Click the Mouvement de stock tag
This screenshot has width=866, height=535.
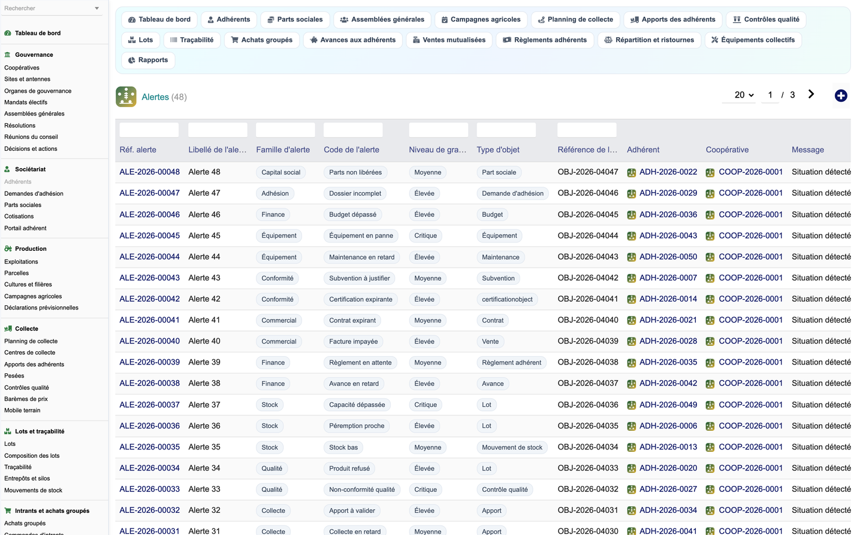[x=512, y=448]
